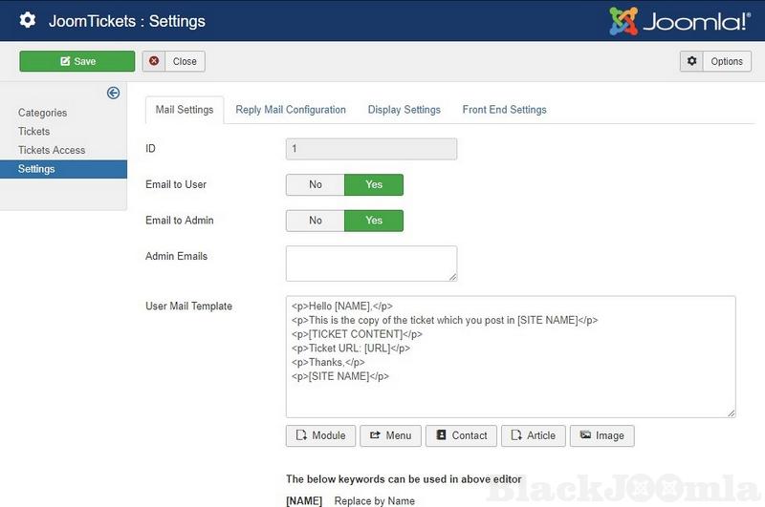Open the Options configuration button
Screen dimensions: 765x507
click(715, 61)
